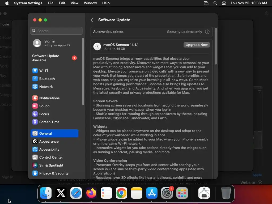Image resolution: width=272 pixels, height=204 pixels.
Task: Open the System Settings menu
Action: (28, 3)
